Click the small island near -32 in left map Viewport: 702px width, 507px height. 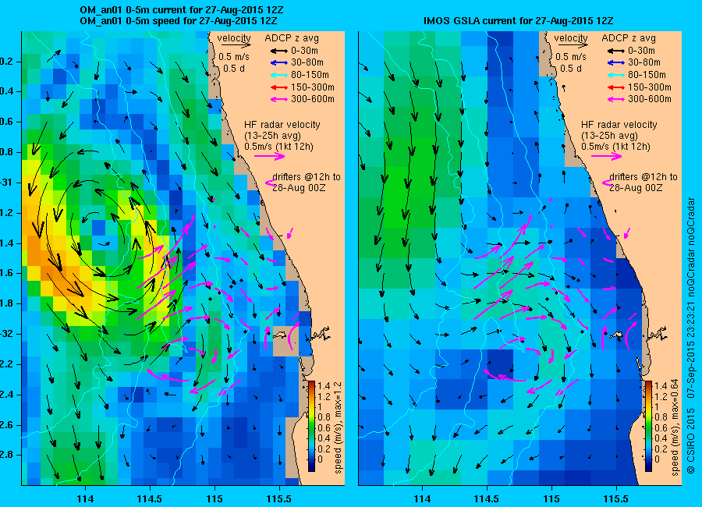click(280, 335)
